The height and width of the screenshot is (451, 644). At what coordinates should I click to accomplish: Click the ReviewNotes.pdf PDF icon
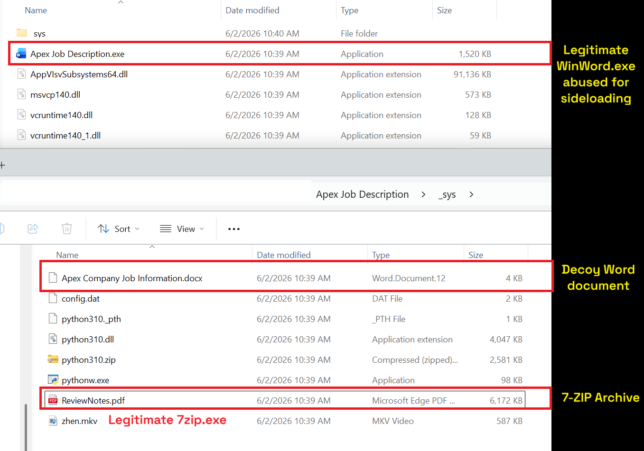point(53,400)
